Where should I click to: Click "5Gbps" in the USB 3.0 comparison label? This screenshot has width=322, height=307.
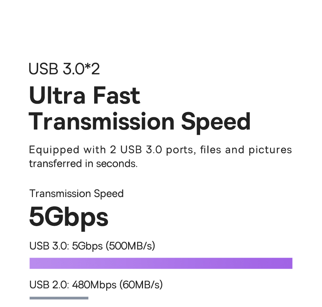(x=87, y=246)
